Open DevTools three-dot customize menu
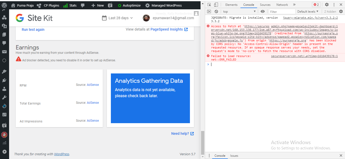The image size is (345, 159). coord(334,5)
